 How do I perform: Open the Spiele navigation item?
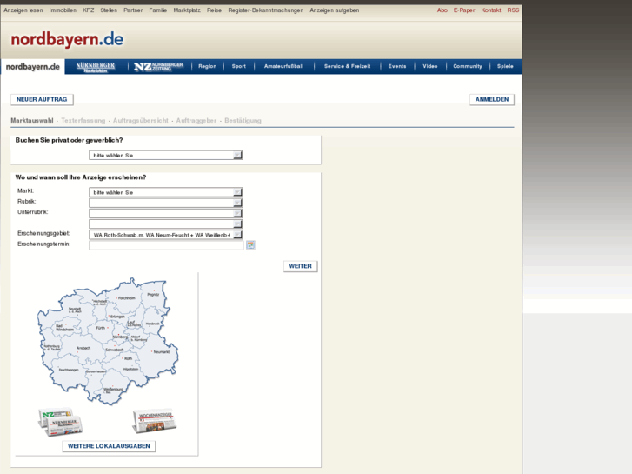coord(505,67)
